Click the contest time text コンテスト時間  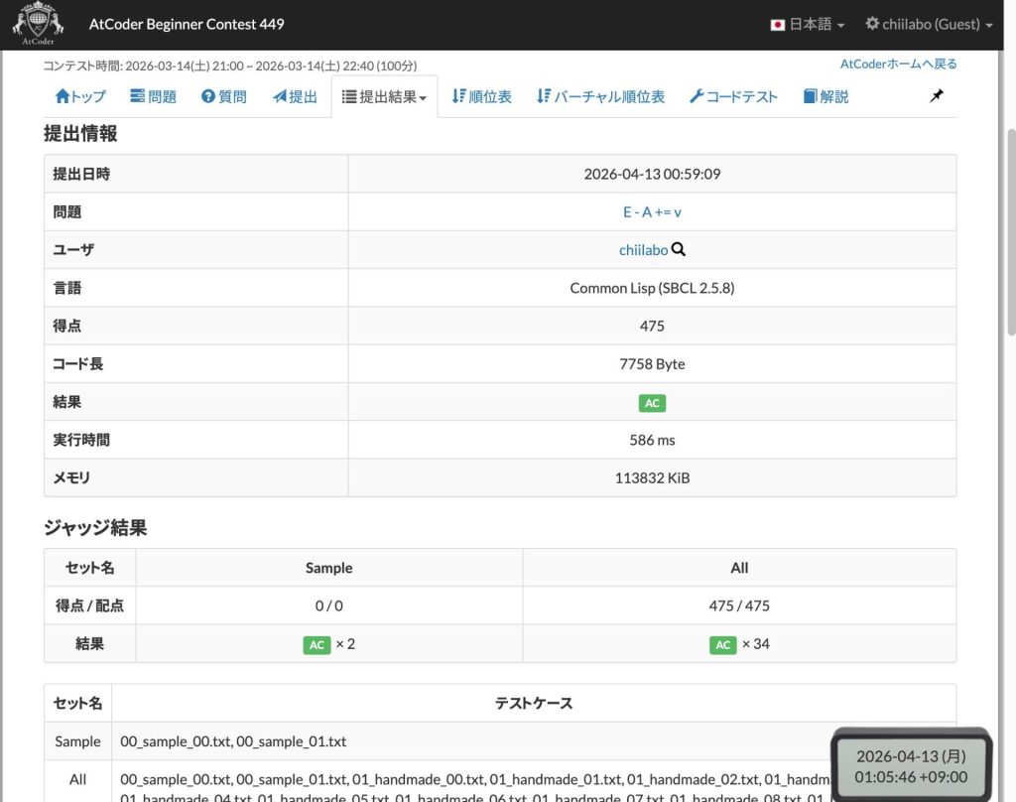point(230,66)
